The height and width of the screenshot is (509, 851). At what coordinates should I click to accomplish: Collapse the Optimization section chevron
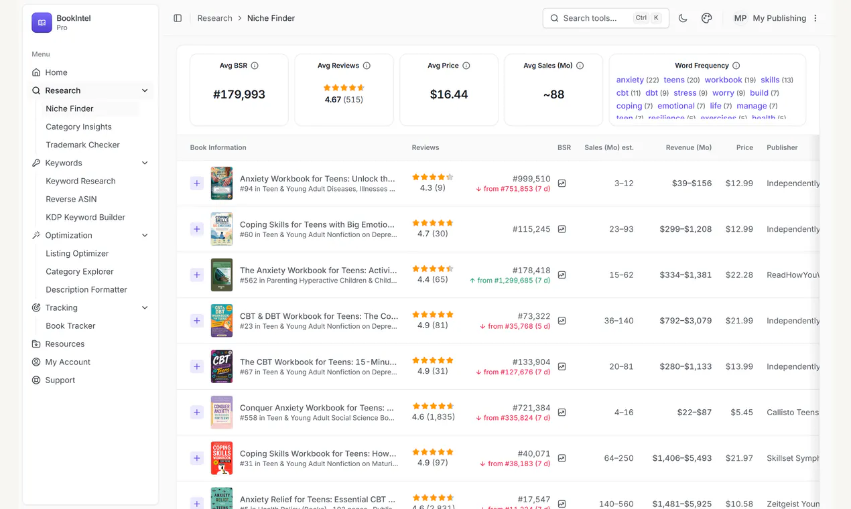(145, 235)
